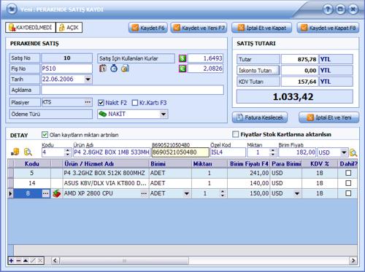Click the green dollar currency rate icon
The image size is (365, 272).
182,58
